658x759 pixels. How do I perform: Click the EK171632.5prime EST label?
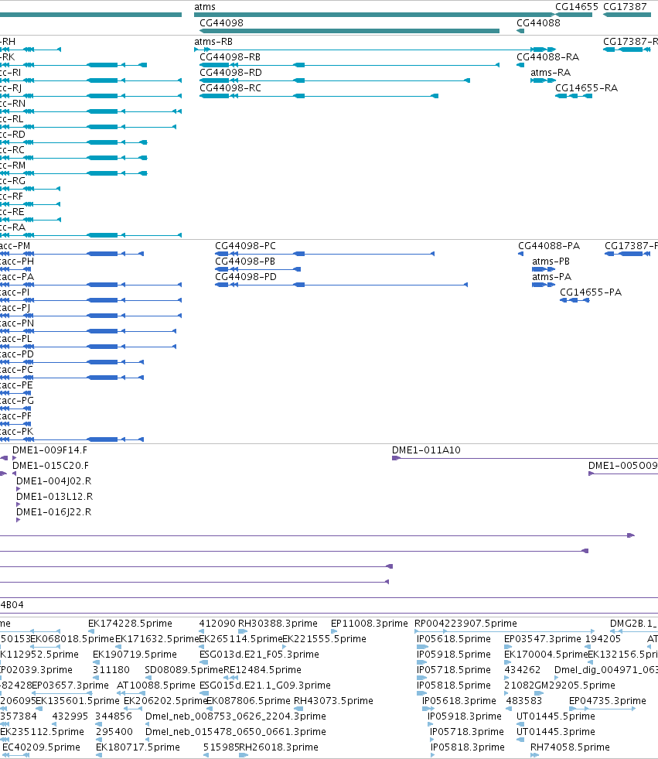pos(157,639)
